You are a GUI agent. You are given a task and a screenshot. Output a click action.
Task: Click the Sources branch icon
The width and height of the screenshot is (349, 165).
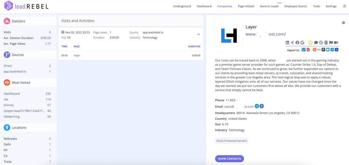(7, 55)
